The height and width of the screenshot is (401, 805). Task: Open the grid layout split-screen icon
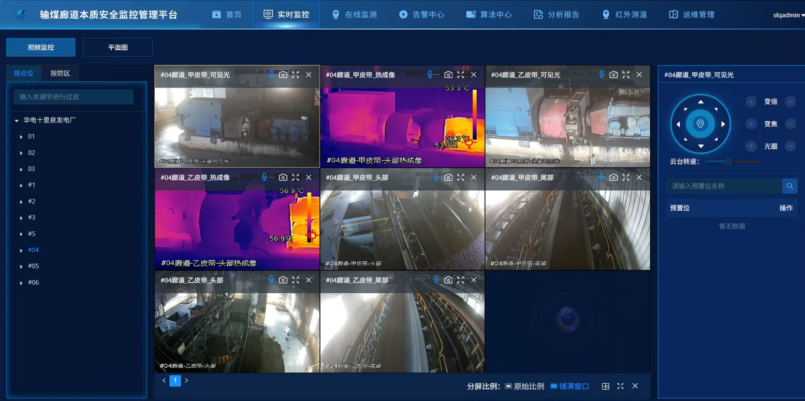tap(605, 386)
